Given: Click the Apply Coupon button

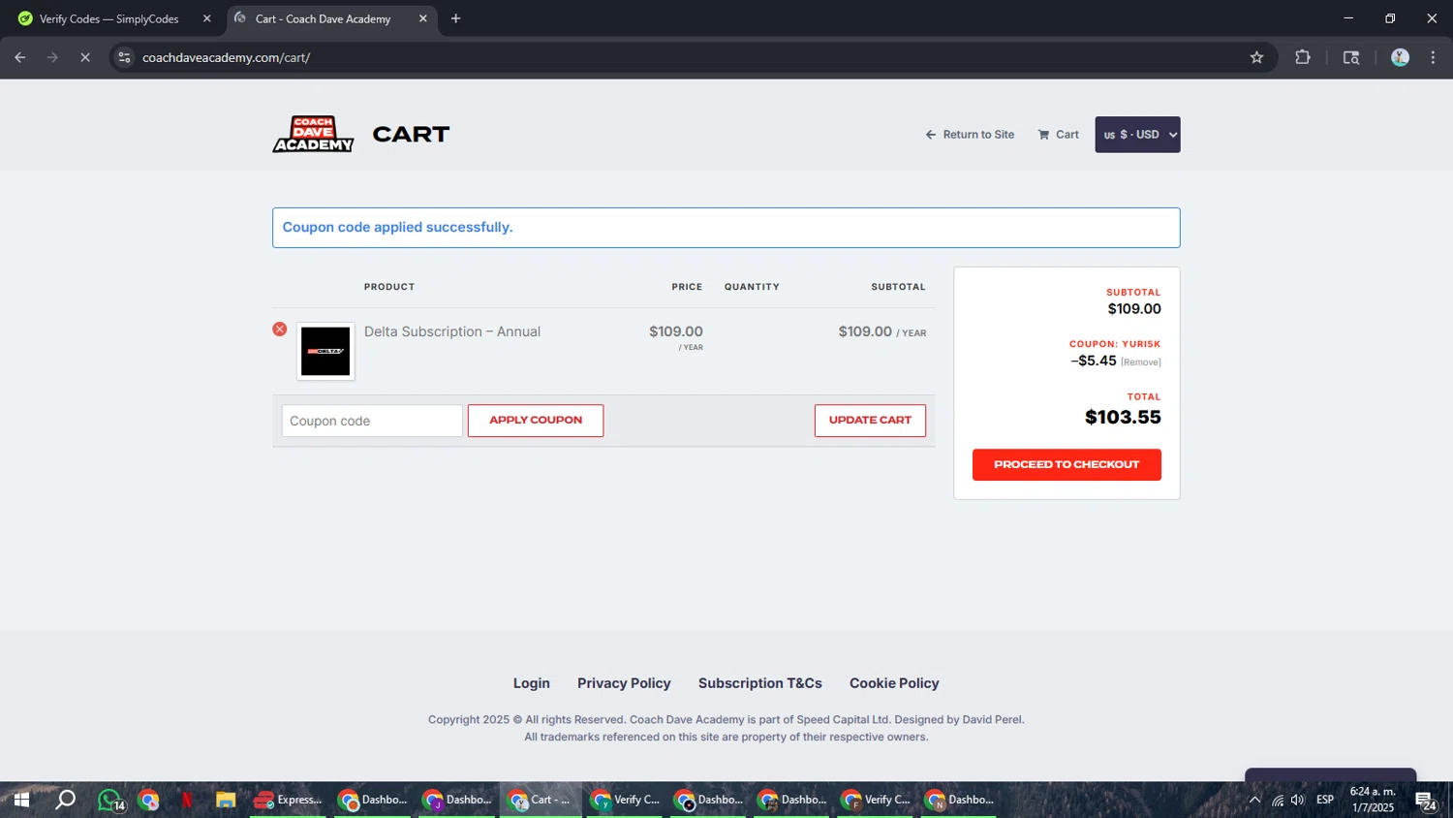Looking at the screenshot, I should [536, 421].
